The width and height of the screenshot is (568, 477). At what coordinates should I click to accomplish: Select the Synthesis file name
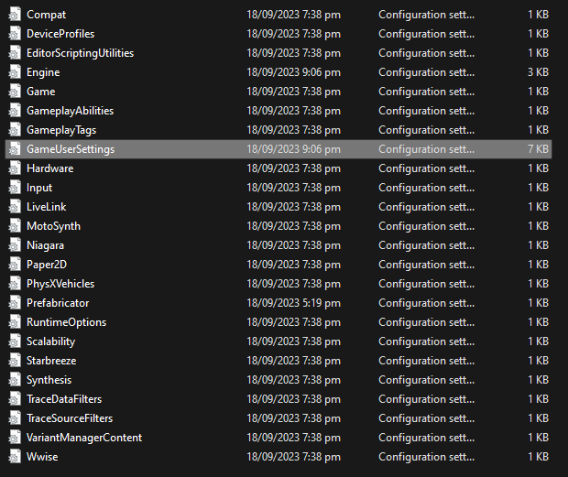click(49, 380)
